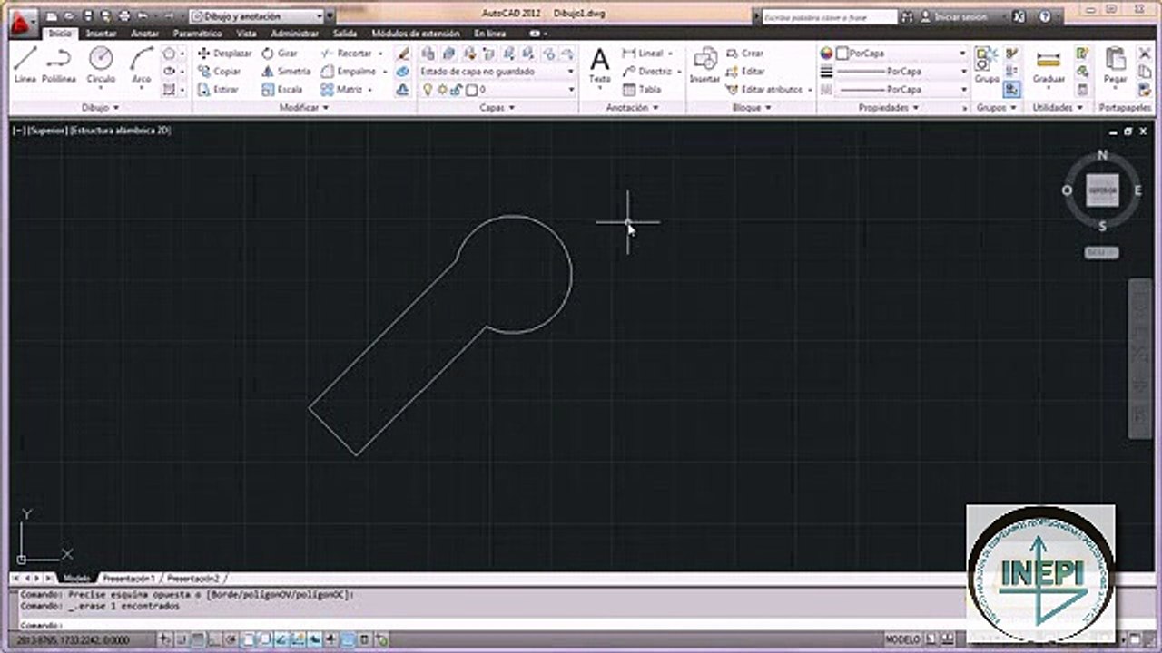
Task: Click the Desplazar (move) tool
Action: [x=224, y=54]
